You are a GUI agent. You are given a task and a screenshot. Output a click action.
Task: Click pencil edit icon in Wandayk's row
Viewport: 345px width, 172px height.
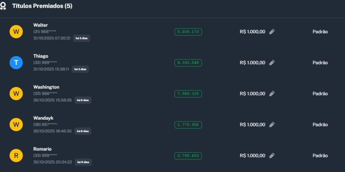click(272, 124)
